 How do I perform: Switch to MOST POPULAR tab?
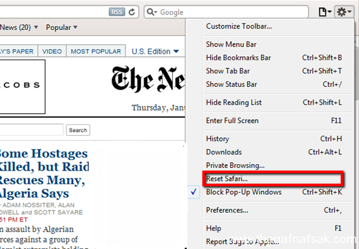(96, 51)
